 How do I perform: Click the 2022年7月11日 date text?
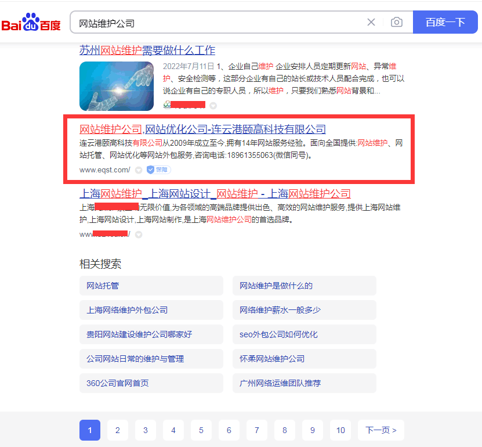point(189,66)
